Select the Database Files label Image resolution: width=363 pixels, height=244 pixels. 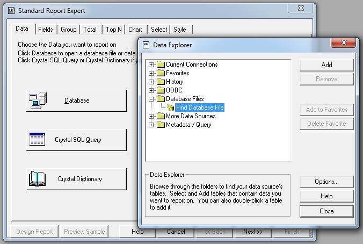185,99
